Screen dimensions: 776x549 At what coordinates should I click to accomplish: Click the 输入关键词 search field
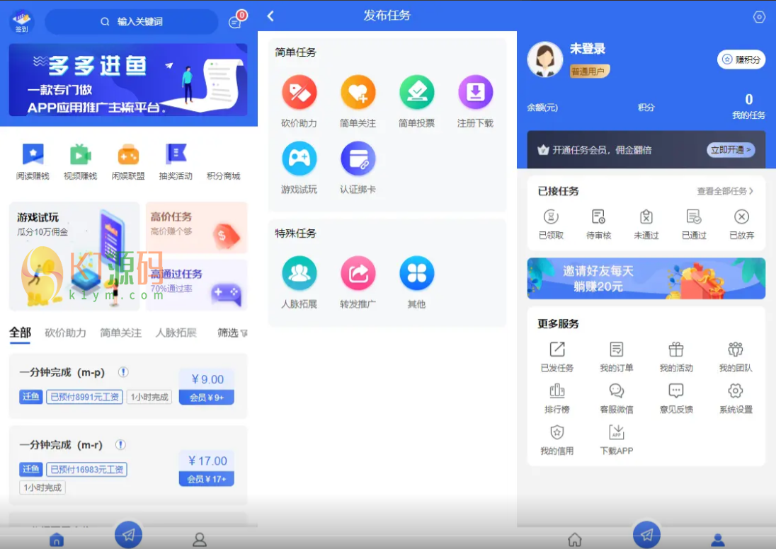pos(132,22)
